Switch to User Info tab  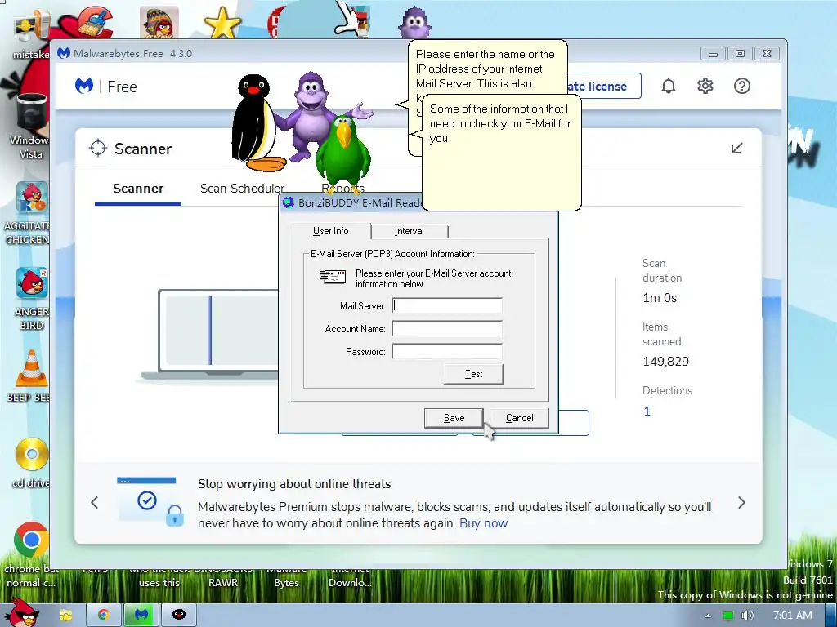point(330,231)
